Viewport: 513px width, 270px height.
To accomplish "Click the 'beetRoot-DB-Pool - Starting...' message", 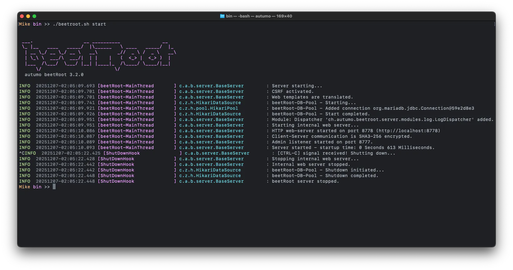I will coord(314,103).
